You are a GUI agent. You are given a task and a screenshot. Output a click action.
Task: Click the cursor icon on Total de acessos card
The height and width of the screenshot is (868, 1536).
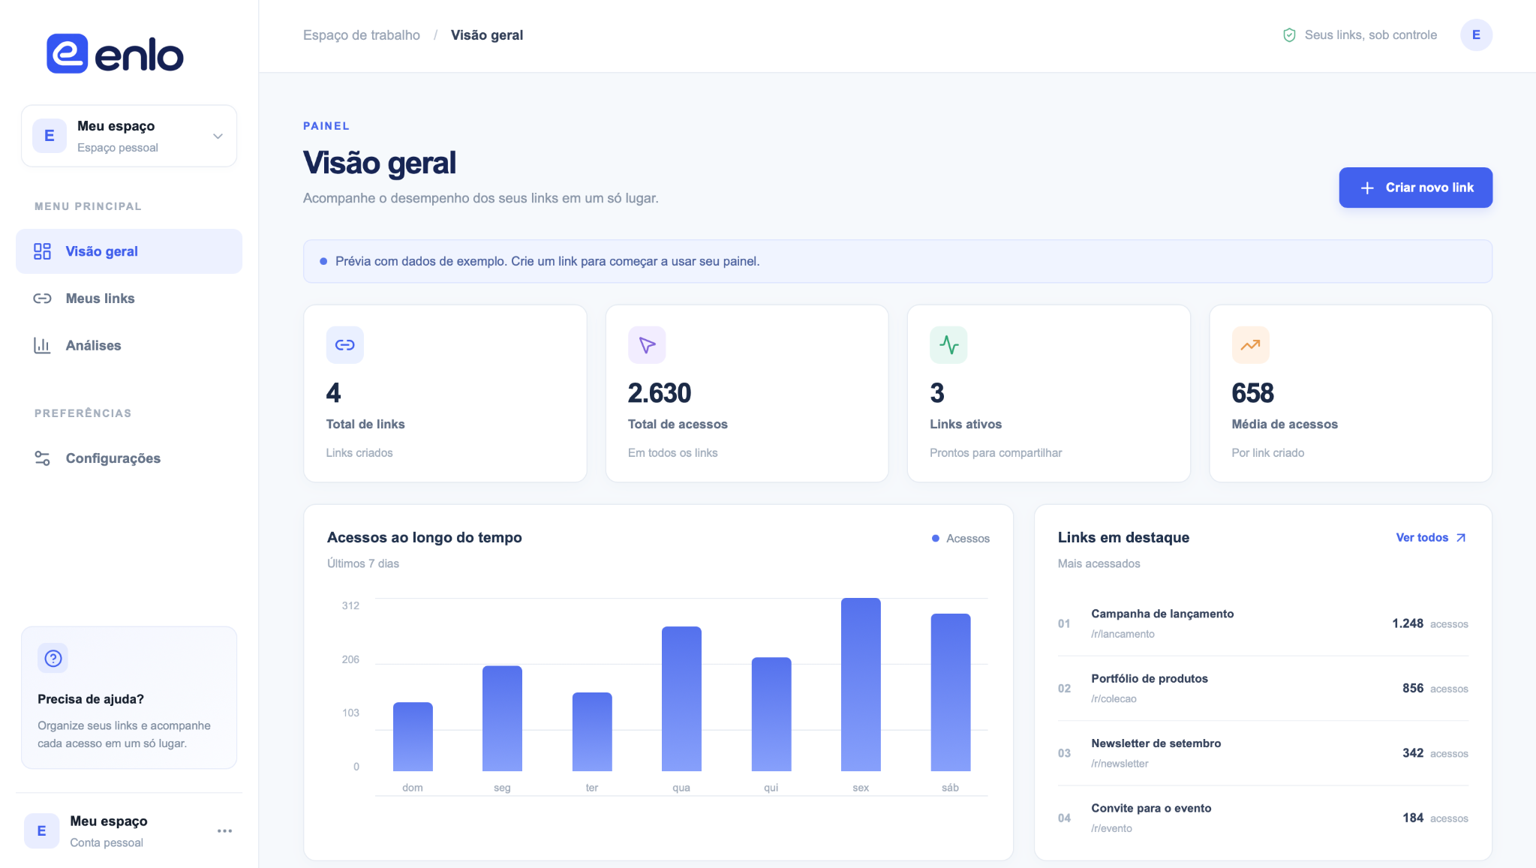click(x=647, y=345)
